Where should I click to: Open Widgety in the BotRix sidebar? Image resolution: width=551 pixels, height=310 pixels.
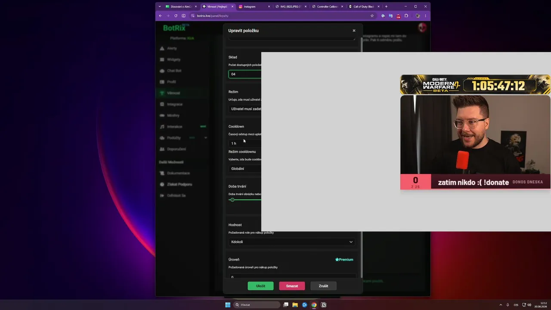pos(173,59)
